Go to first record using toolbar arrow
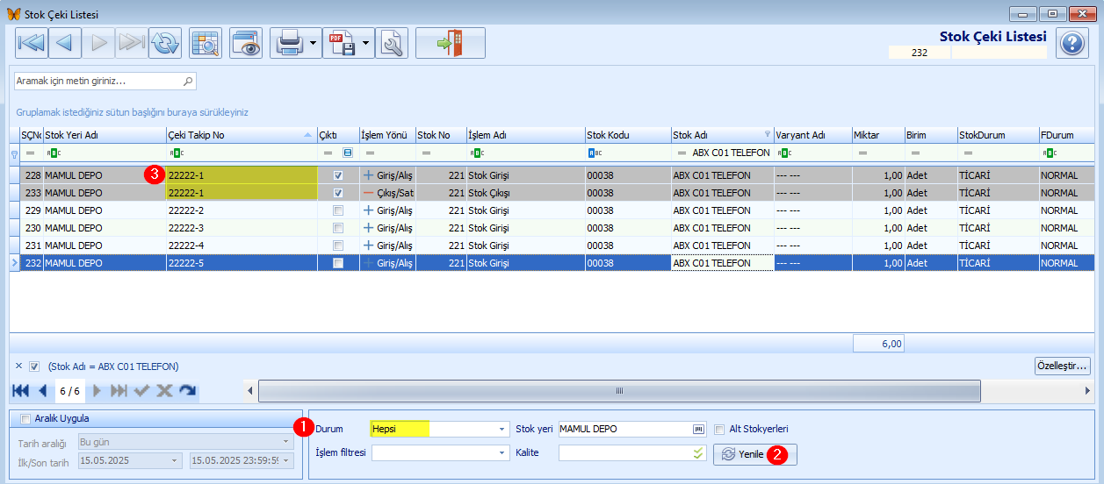Image resolution: width=1104 pixels, height=484 pixels. tap(32, 43)
